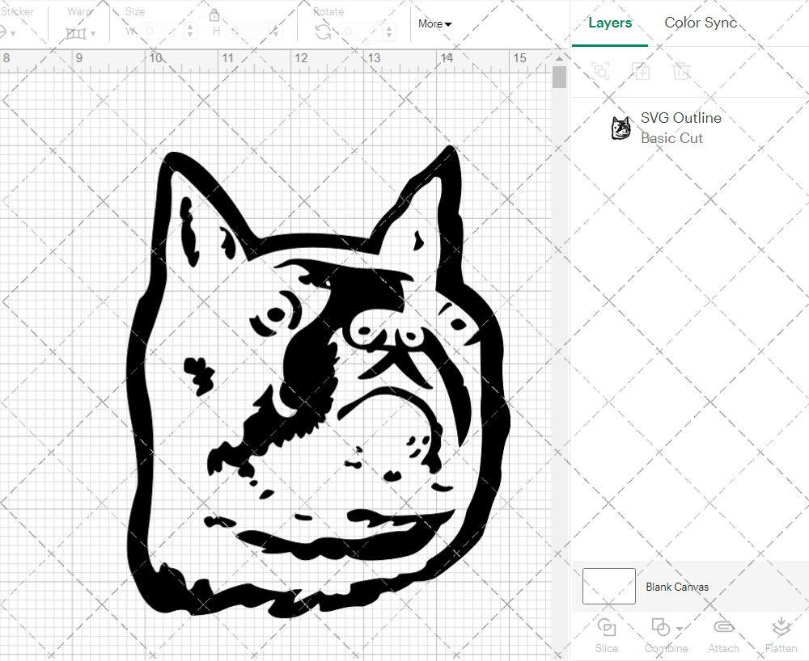Toggle the size aspect ratio lock
Image resolution: width=809 pixels, height=661 pixels.
coord(215,15)
